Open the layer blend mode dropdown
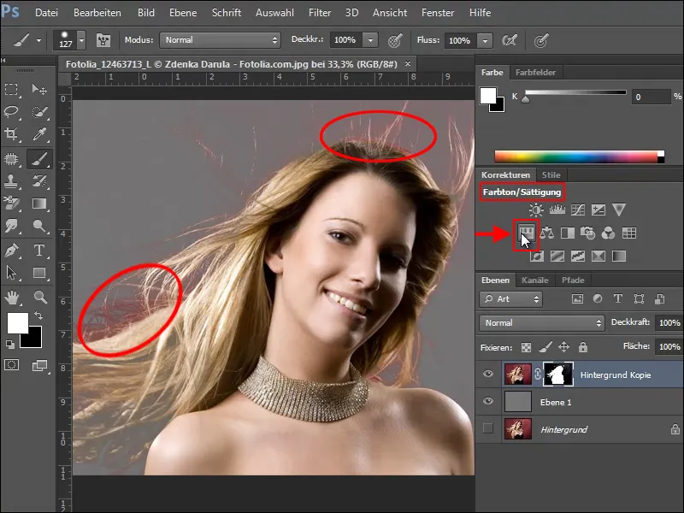 point(541,323)
